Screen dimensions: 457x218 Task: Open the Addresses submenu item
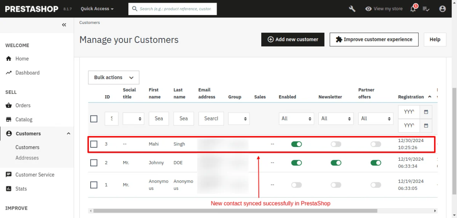point(27,158)
